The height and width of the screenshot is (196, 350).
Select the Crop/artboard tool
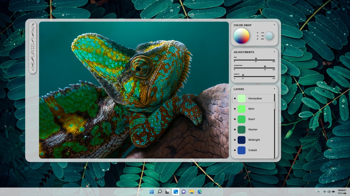pyautogui.click(x=33, y=47)
